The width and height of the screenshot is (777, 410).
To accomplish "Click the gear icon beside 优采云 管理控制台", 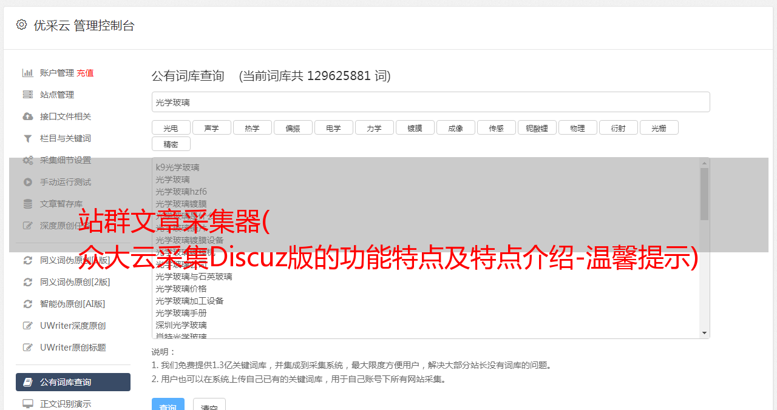I will point(21,25).
